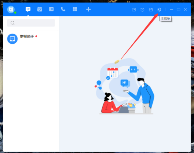The image size is (194, 153).
Task: Open the apps grid workbench
Action: coord(75,9)
